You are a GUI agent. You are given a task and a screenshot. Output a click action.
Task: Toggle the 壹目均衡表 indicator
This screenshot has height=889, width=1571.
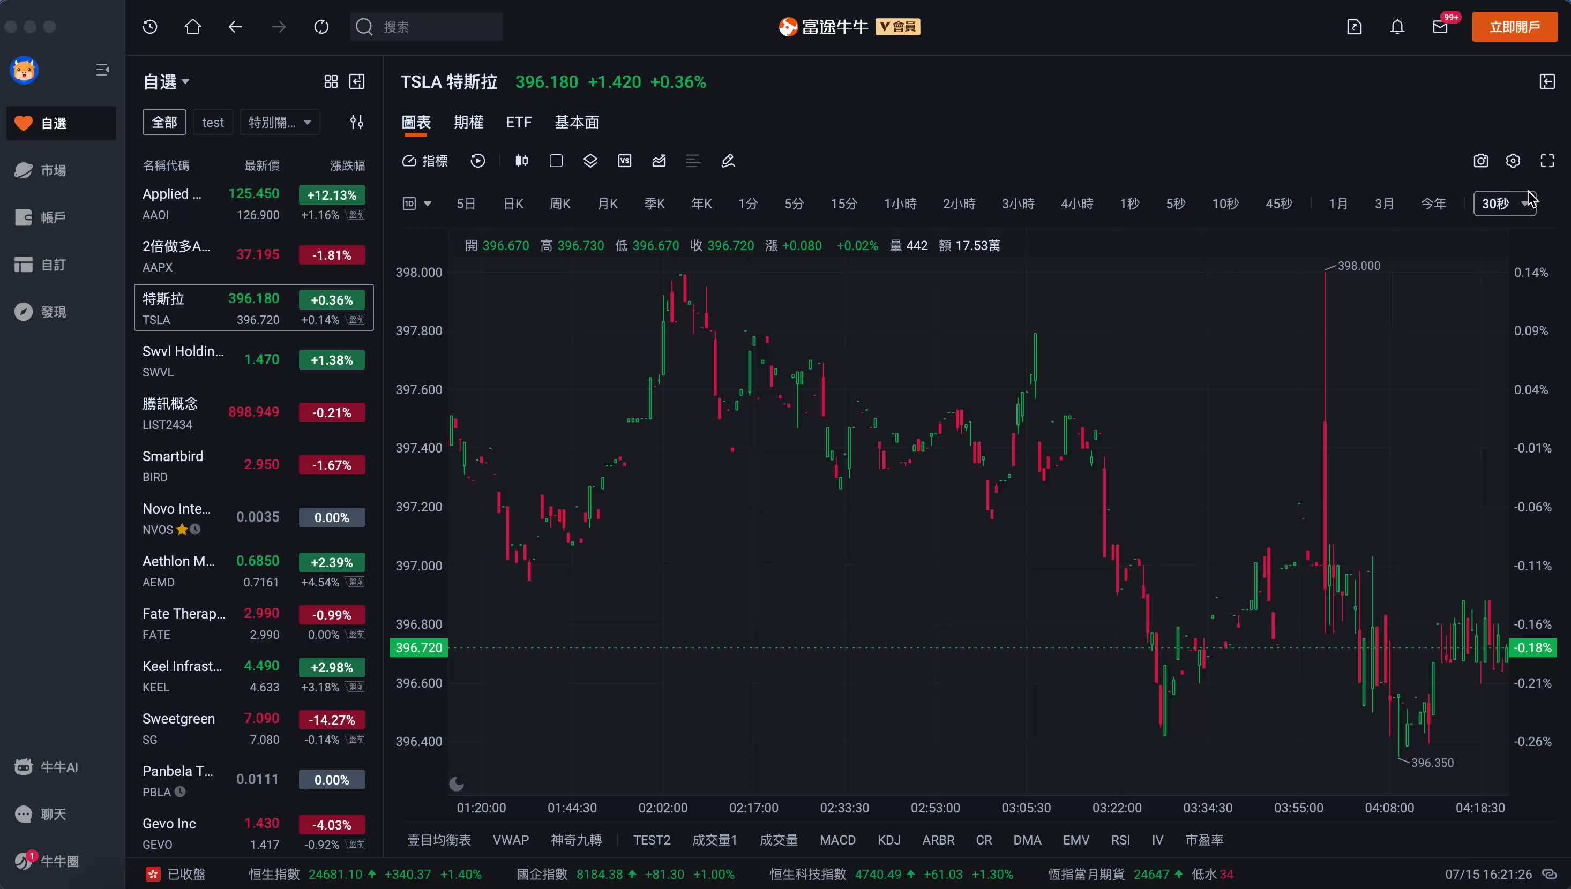click(439, 840)
